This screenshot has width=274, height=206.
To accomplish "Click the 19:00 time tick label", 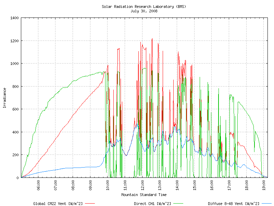I will click(264, 185).
